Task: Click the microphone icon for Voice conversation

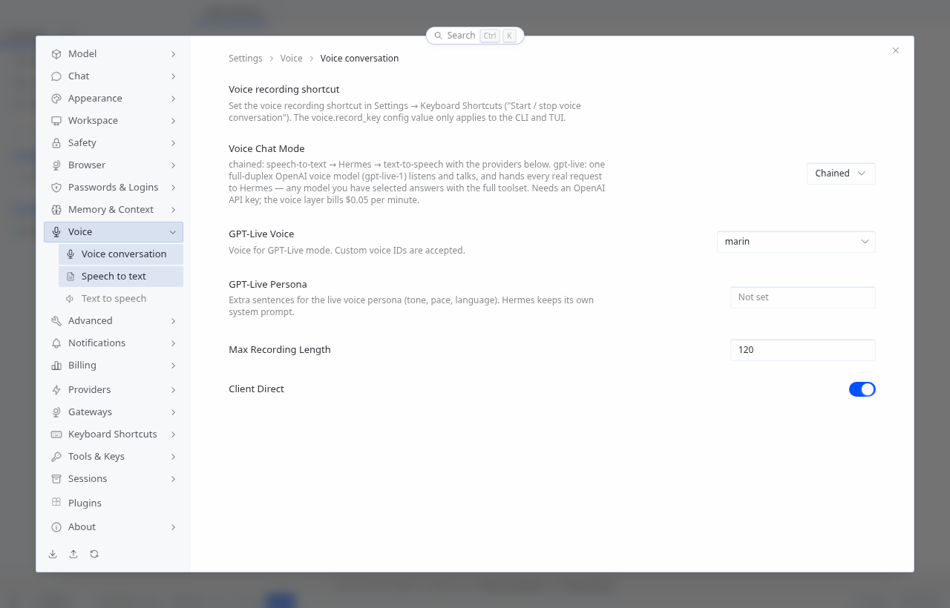Action: click(x=71, y=254)
